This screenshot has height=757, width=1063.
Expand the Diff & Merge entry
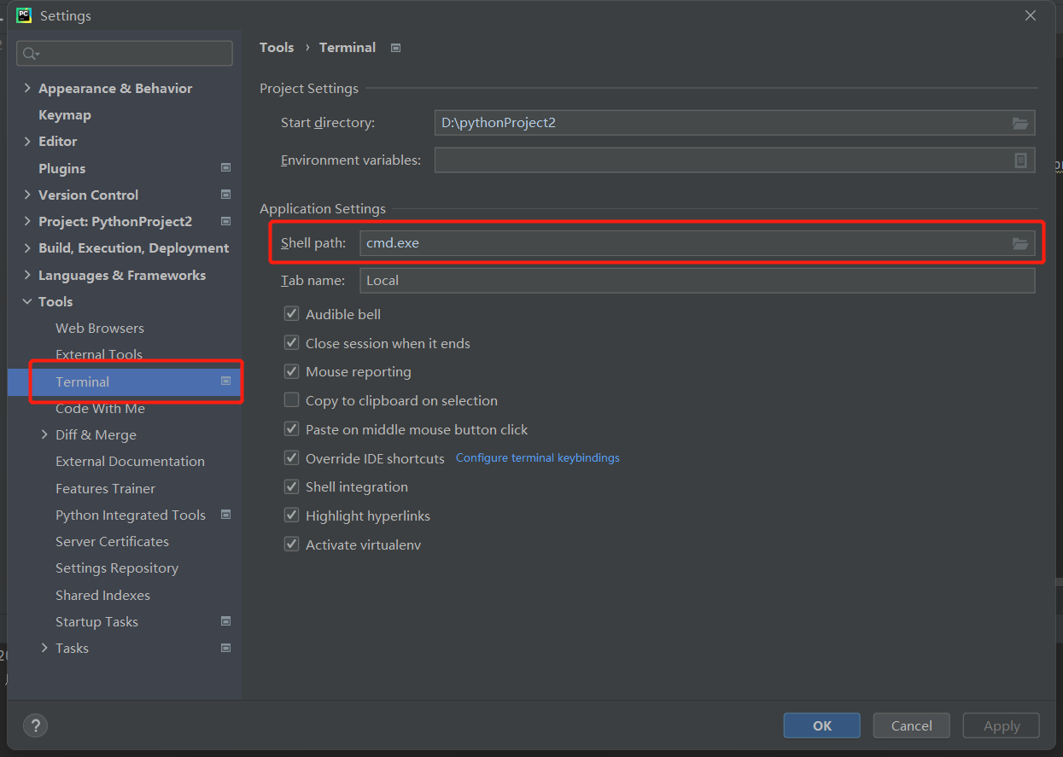[45, 434]
